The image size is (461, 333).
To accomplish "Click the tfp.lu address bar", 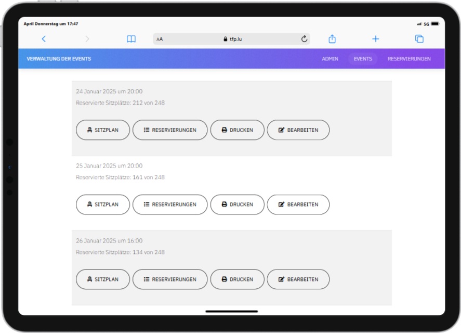I will 232,39.
